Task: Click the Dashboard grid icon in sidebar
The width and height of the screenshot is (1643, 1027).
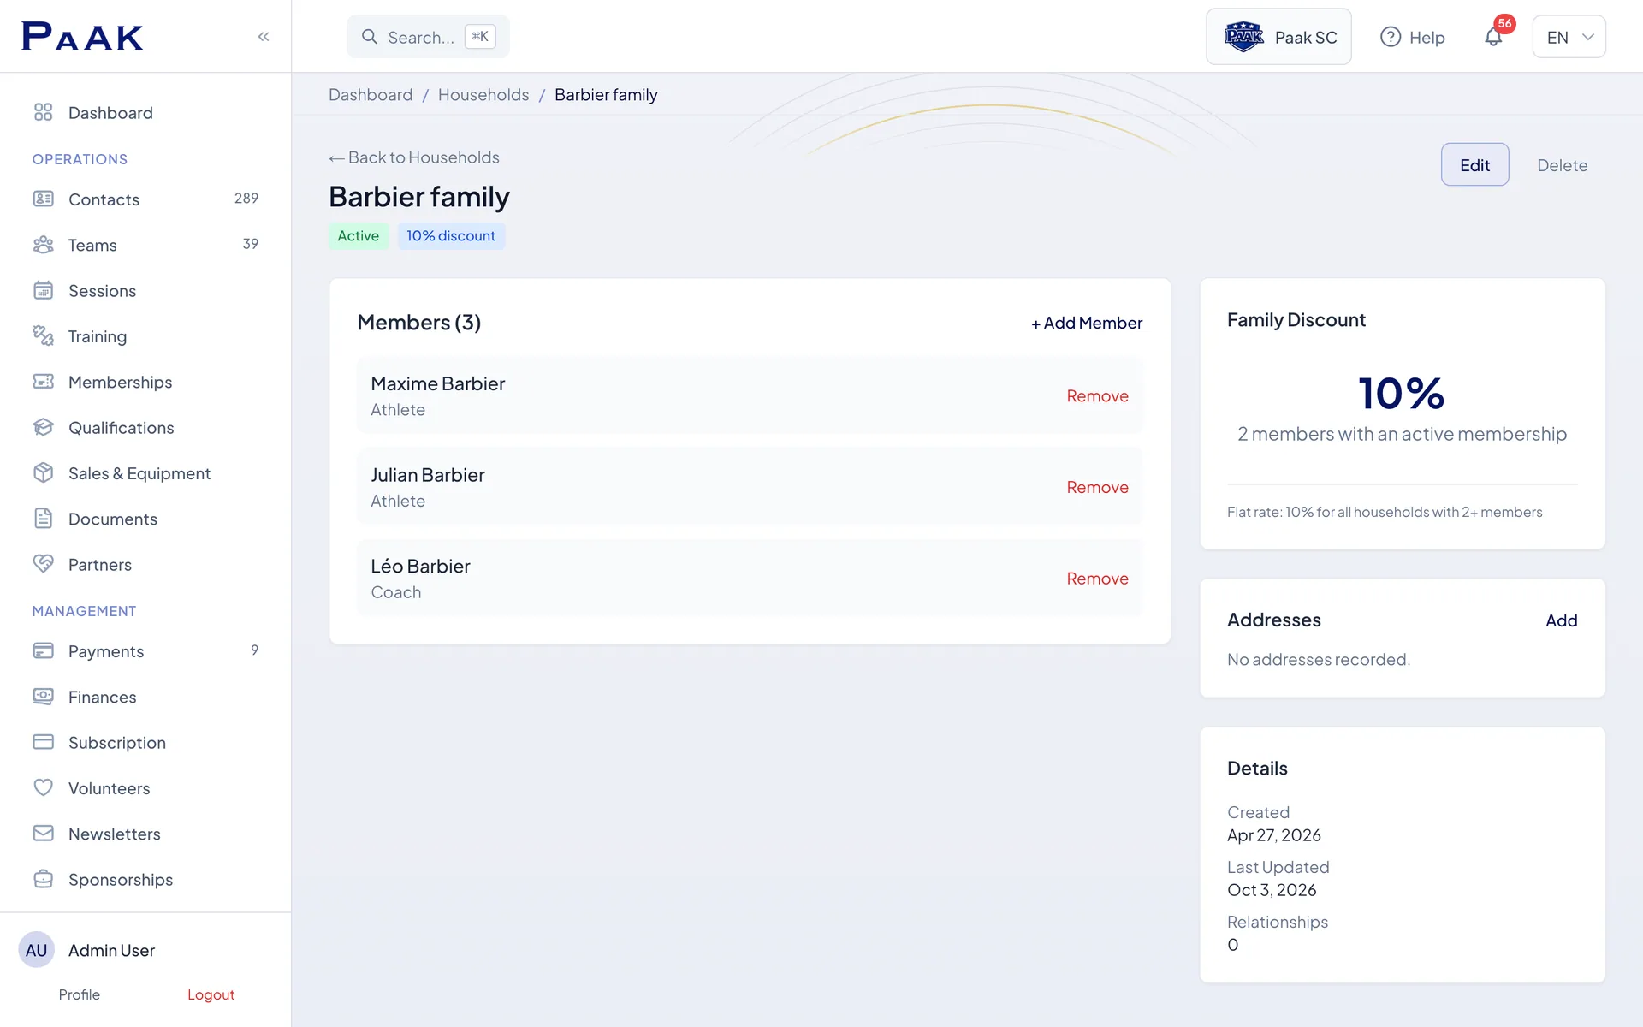Action: click(x=43, y=112)
